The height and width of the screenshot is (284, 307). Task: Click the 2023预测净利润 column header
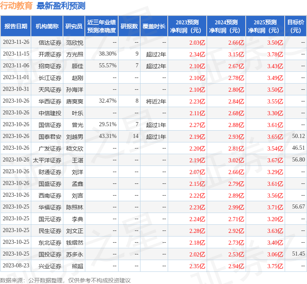click(x=187, y=26)
